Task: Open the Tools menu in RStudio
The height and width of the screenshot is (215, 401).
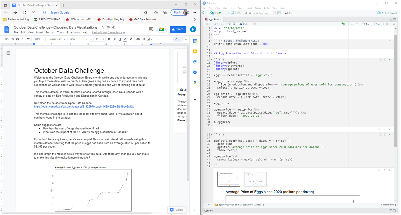Action: pos(275,8)
